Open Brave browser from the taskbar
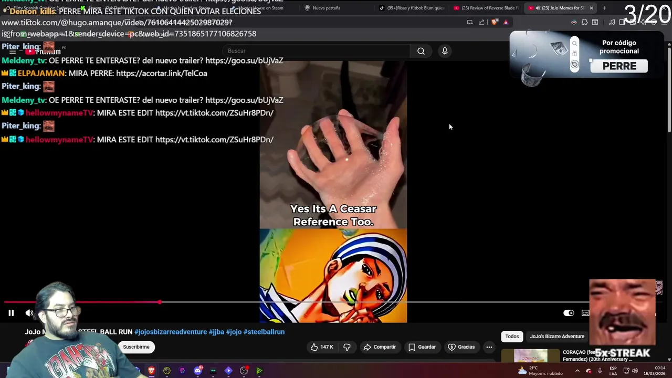Screen dimensions: 672x378 point(152,371)
